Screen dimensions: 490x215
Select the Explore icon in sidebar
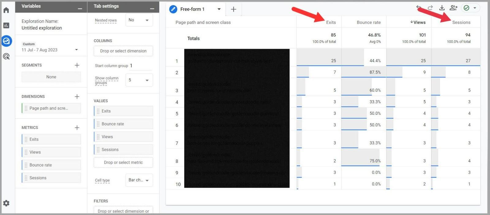tap(6, 41)
